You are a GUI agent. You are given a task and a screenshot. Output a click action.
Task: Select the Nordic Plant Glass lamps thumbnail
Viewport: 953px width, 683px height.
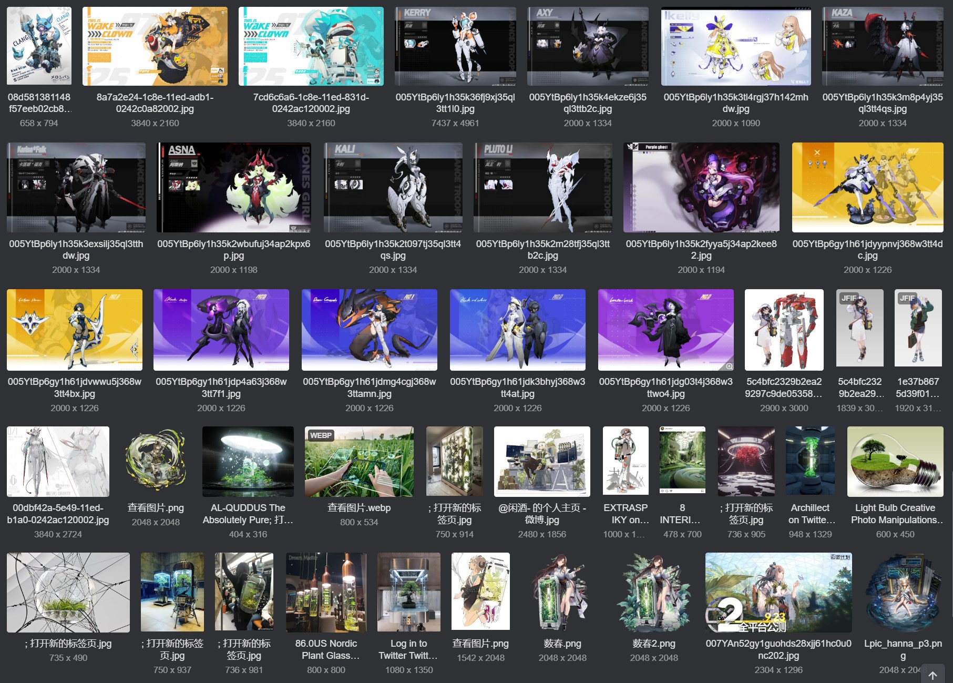coord(326,593)
